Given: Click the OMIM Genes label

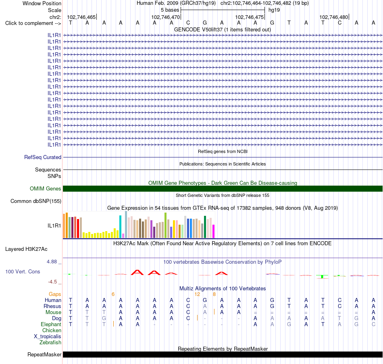Looking at the screenshot, I should (x=45, y=188).
